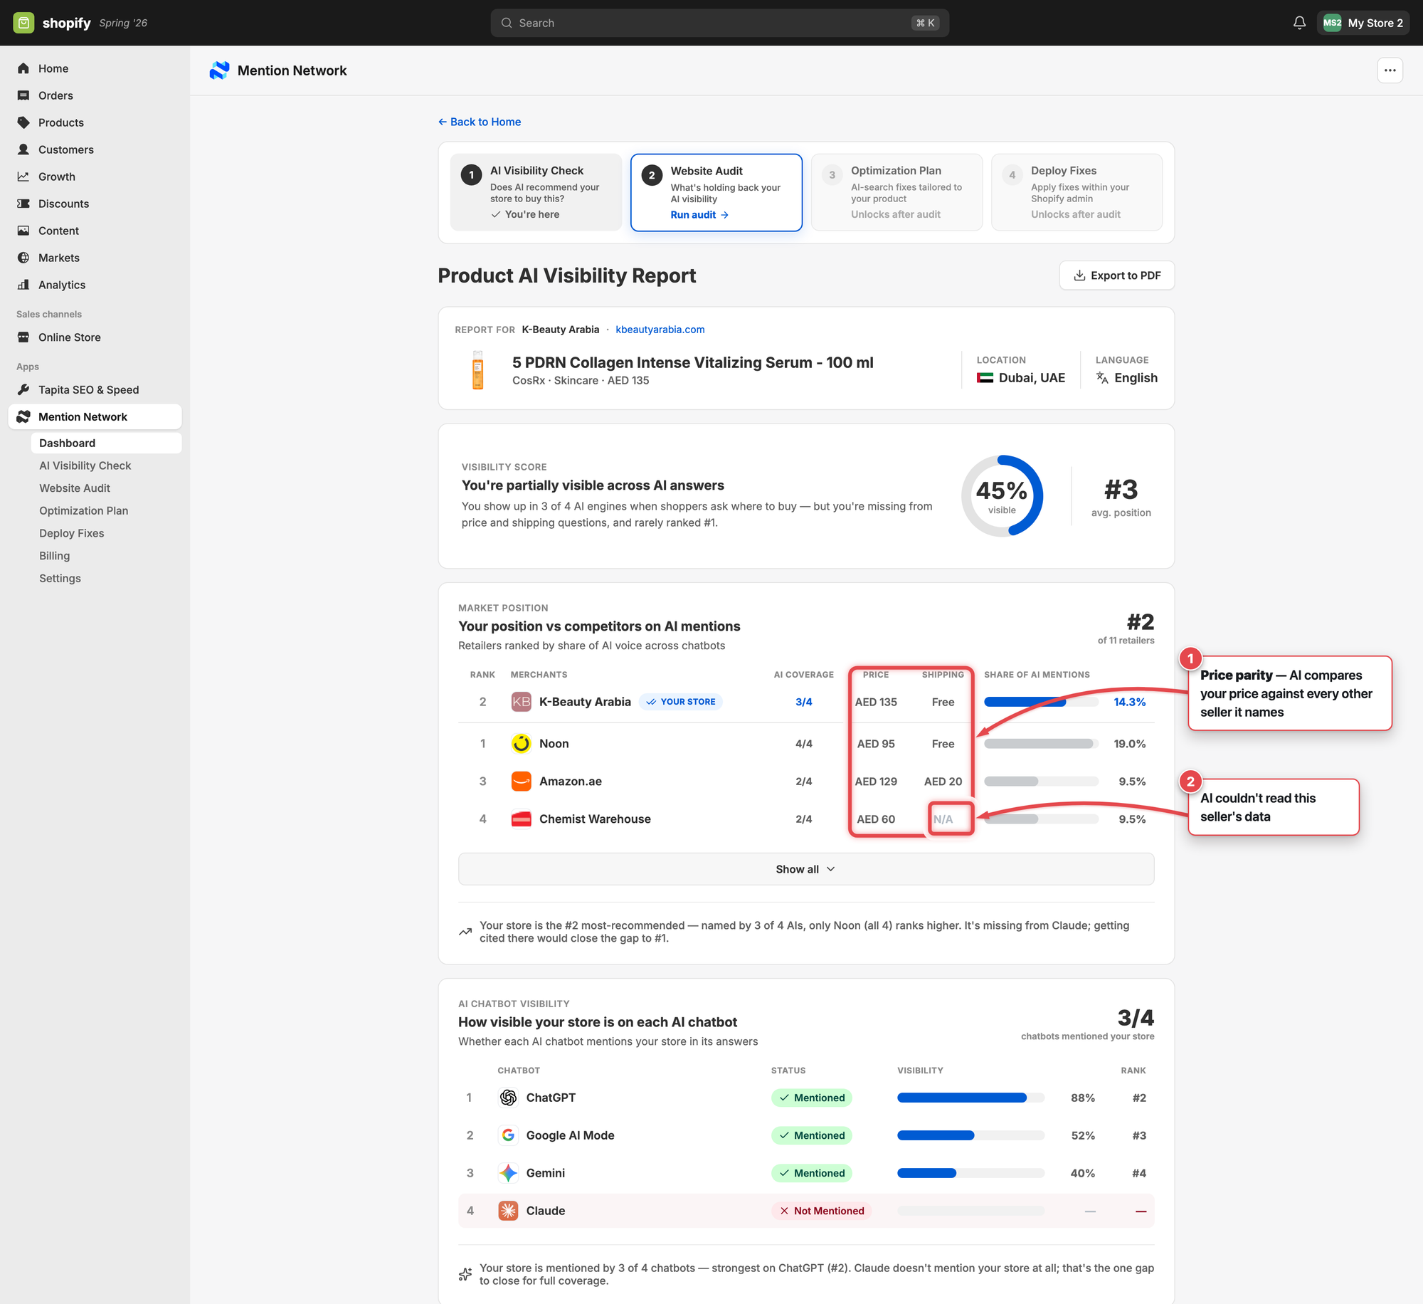
Task: Open the My Store 2 account menu
Action: click(x=1363, y=23)
